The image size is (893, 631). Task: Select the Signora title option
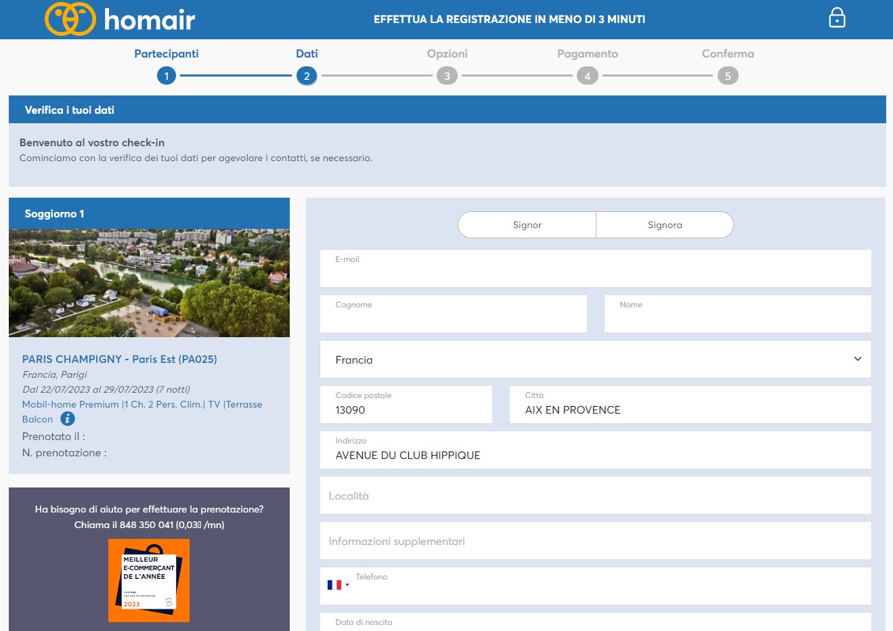[664, 225]
